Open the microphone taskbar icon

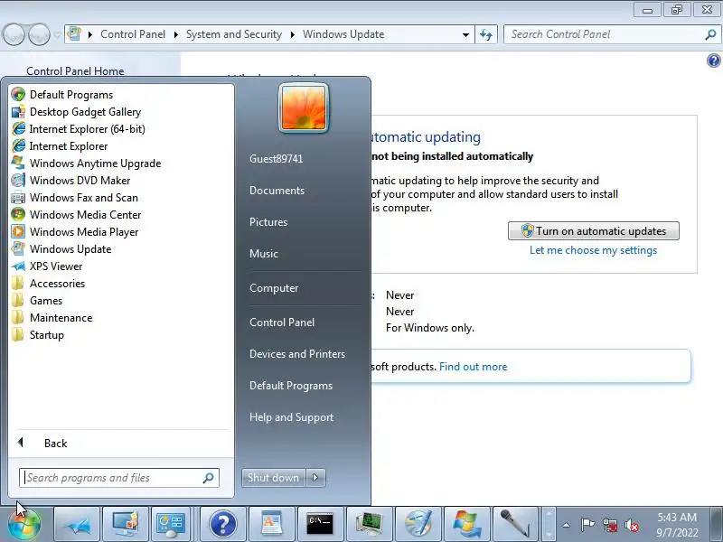515,525
